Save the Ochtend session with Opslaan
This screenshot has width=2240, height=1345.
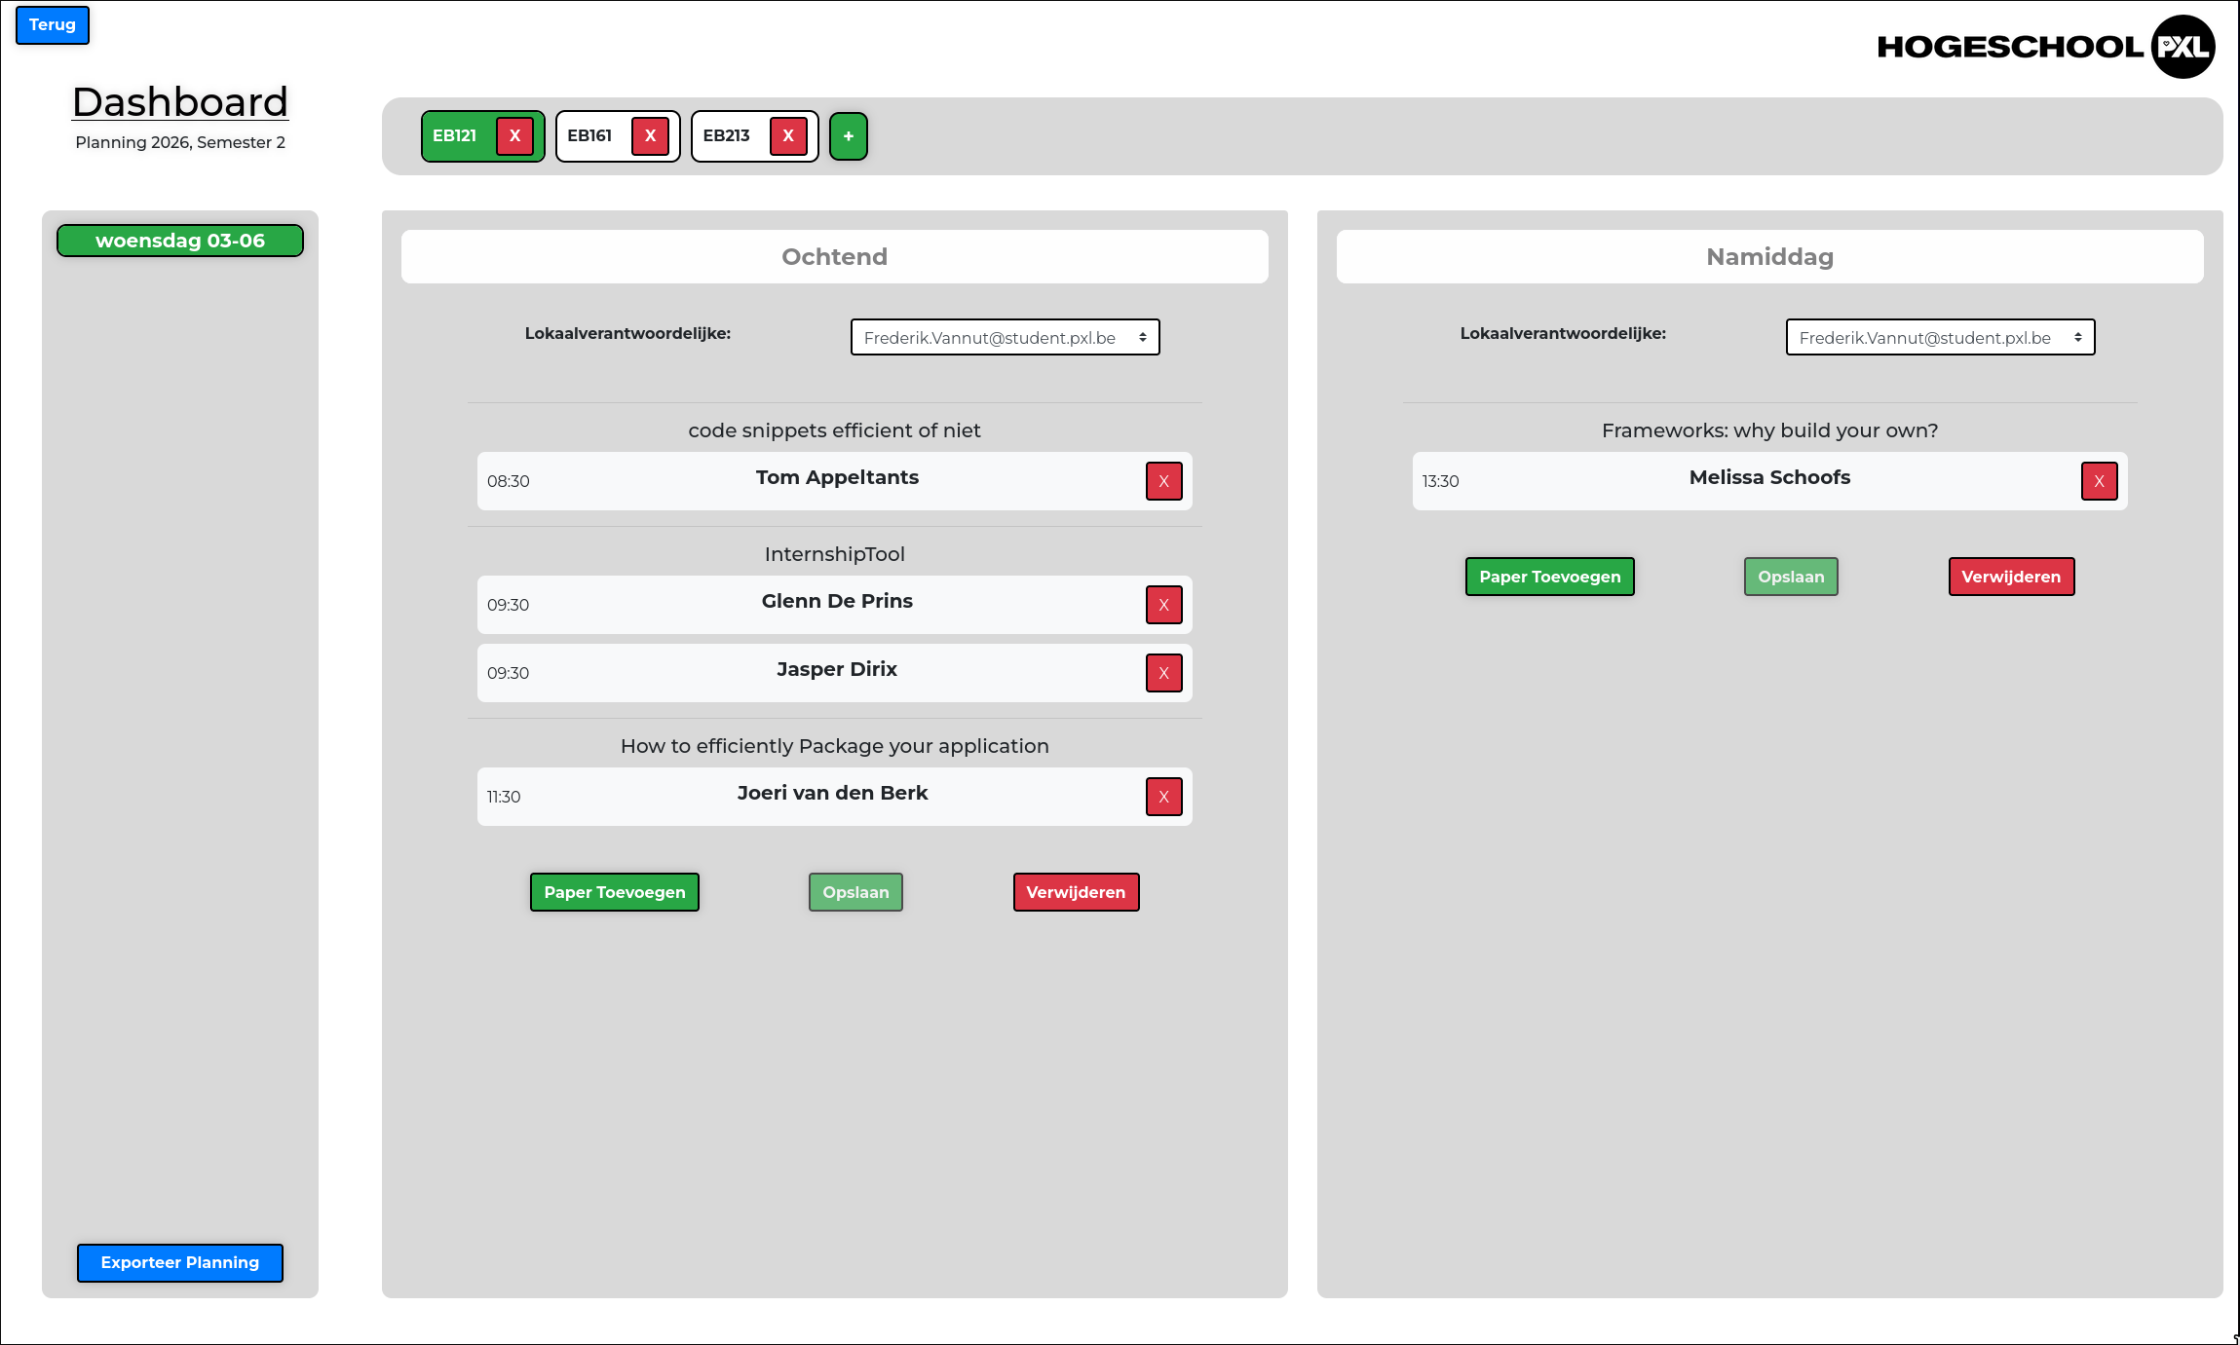pos(855,892)
